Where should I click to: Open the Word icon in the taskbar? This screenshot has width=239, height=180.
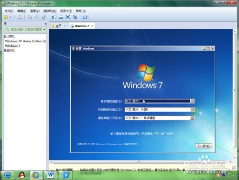click(x=51, y=175)
